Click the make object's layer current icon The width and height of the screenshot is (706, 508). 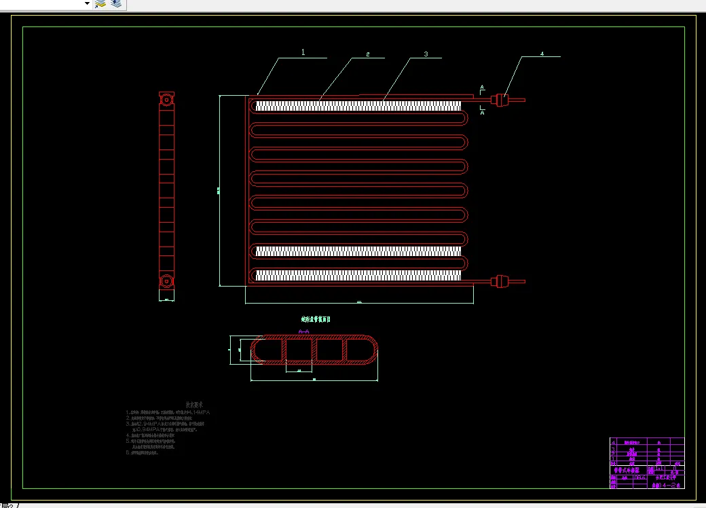pos(100,4)
